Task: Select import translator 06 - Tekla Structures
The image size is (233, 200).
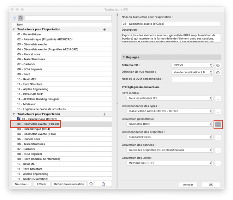Action: (x=62, y=59)
